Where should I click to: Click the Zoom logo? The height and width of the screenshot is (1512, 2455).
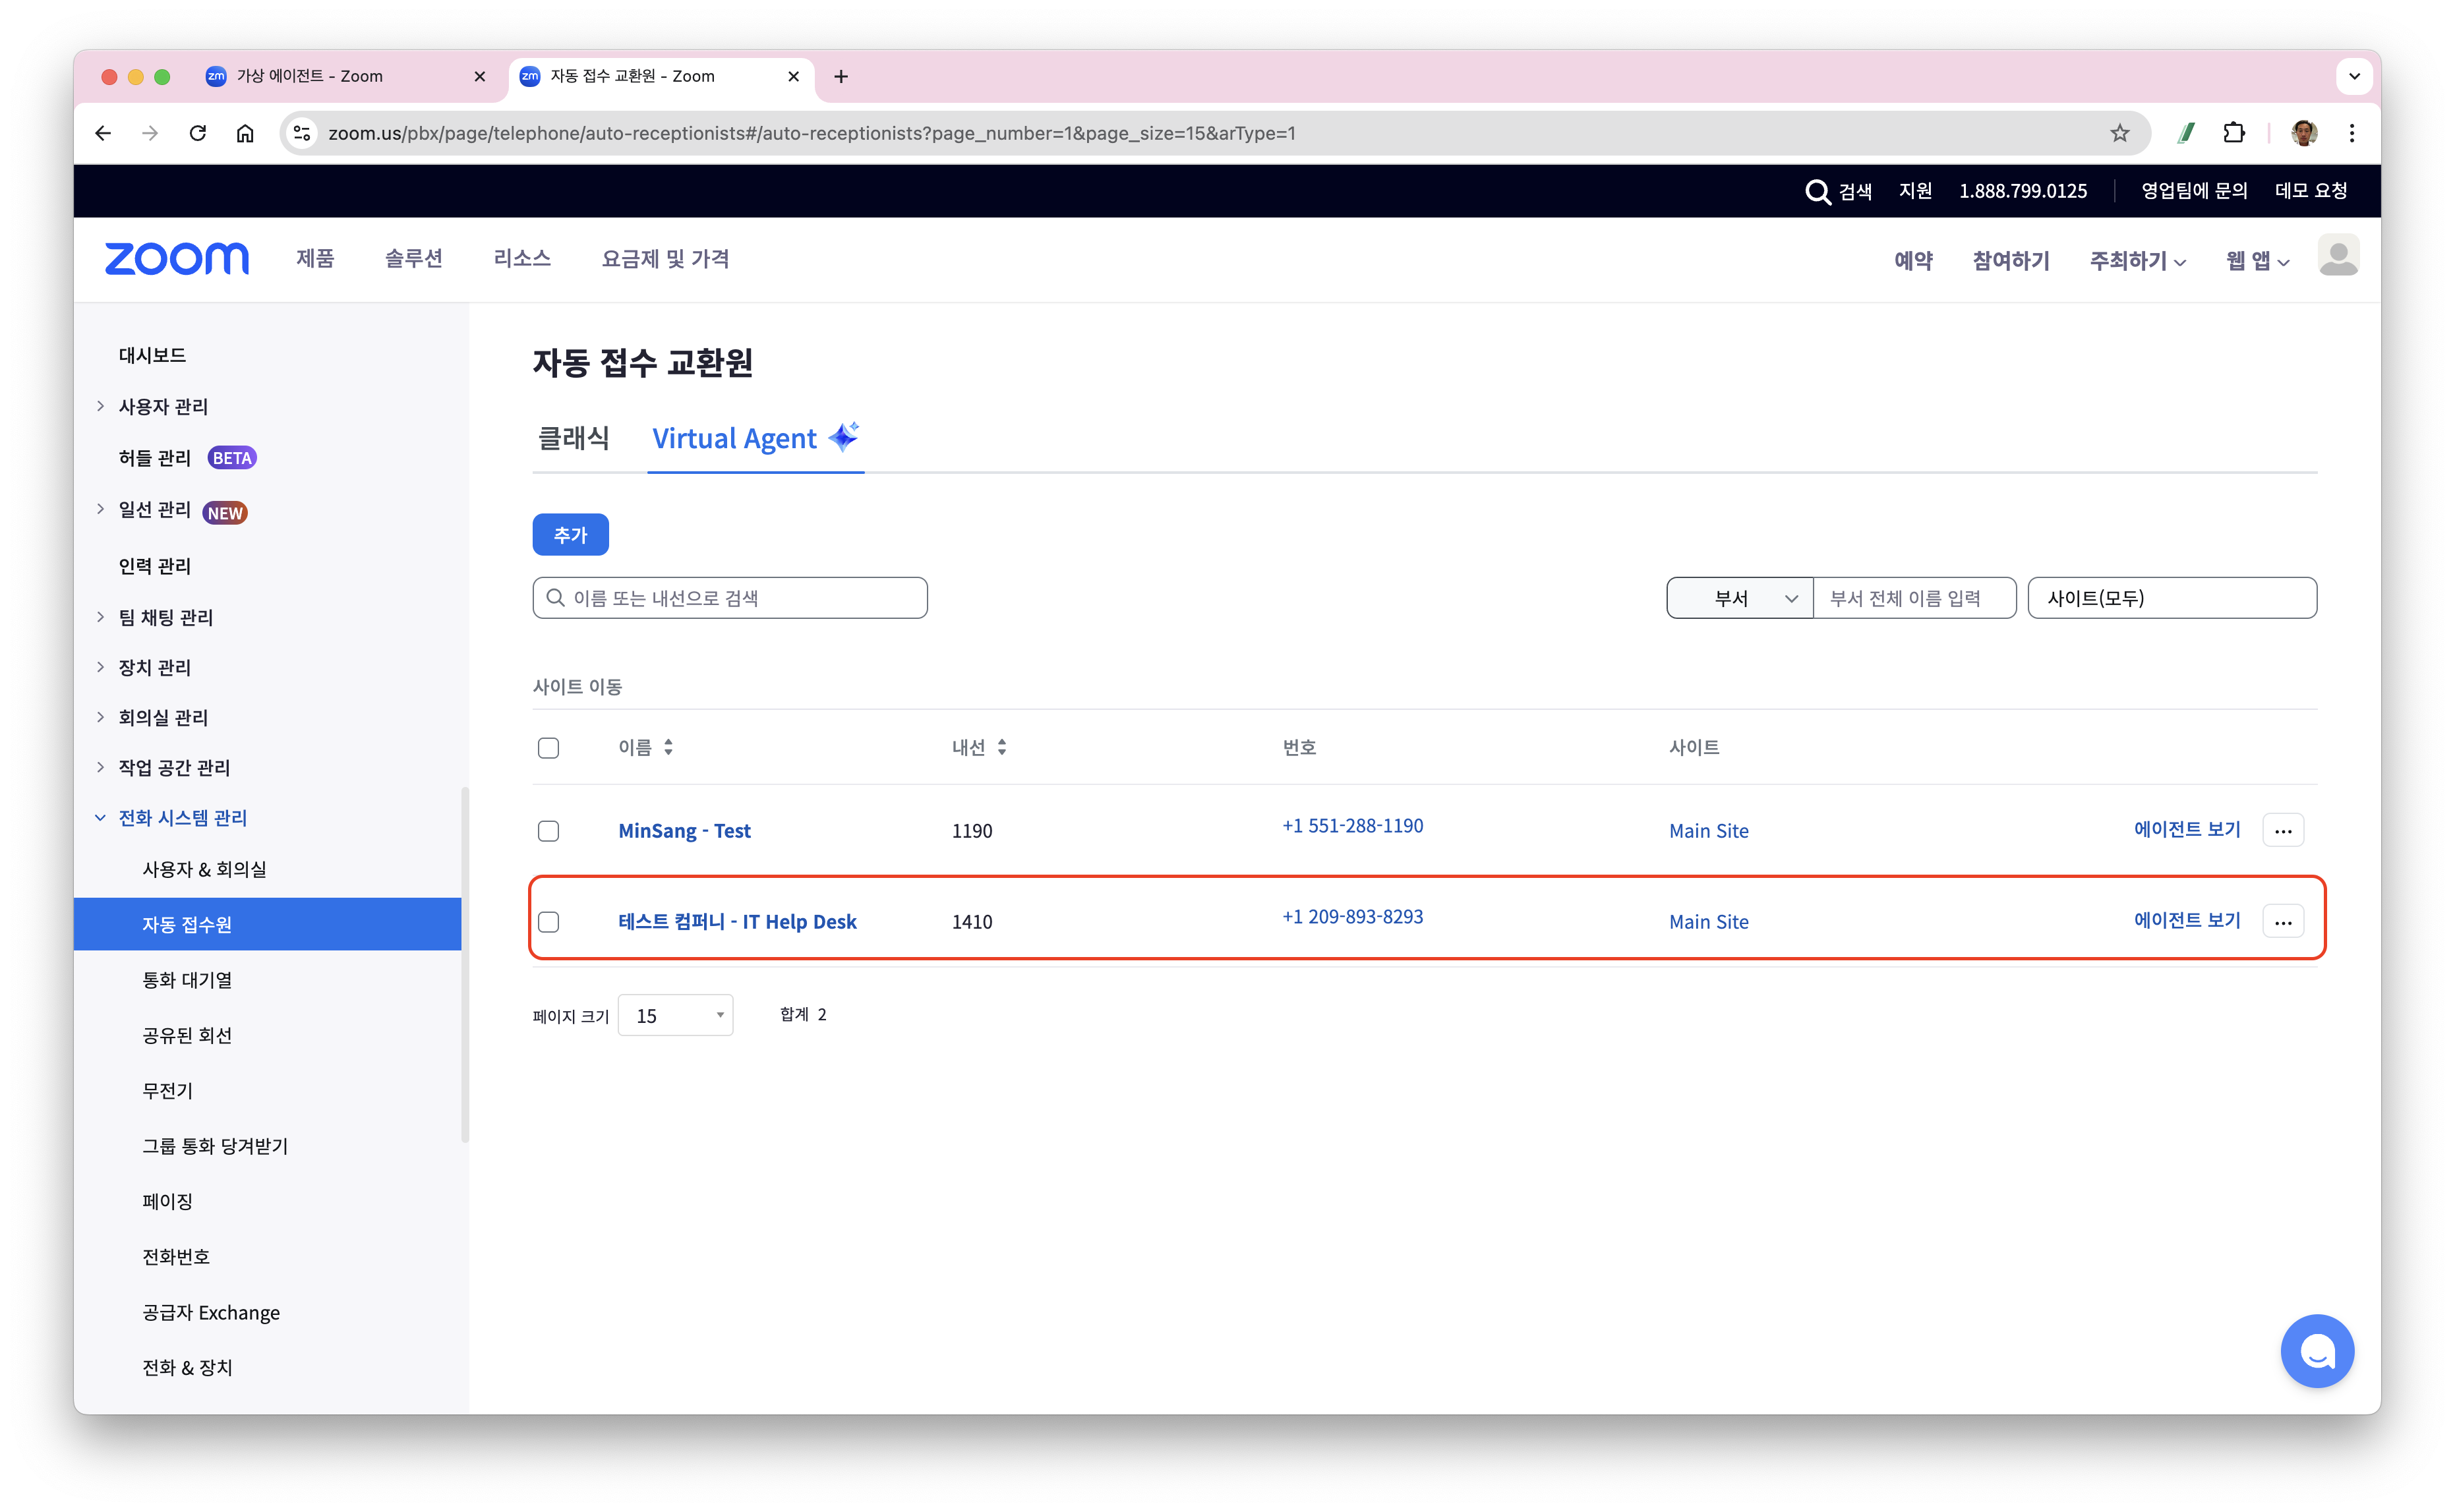point(177,259)
